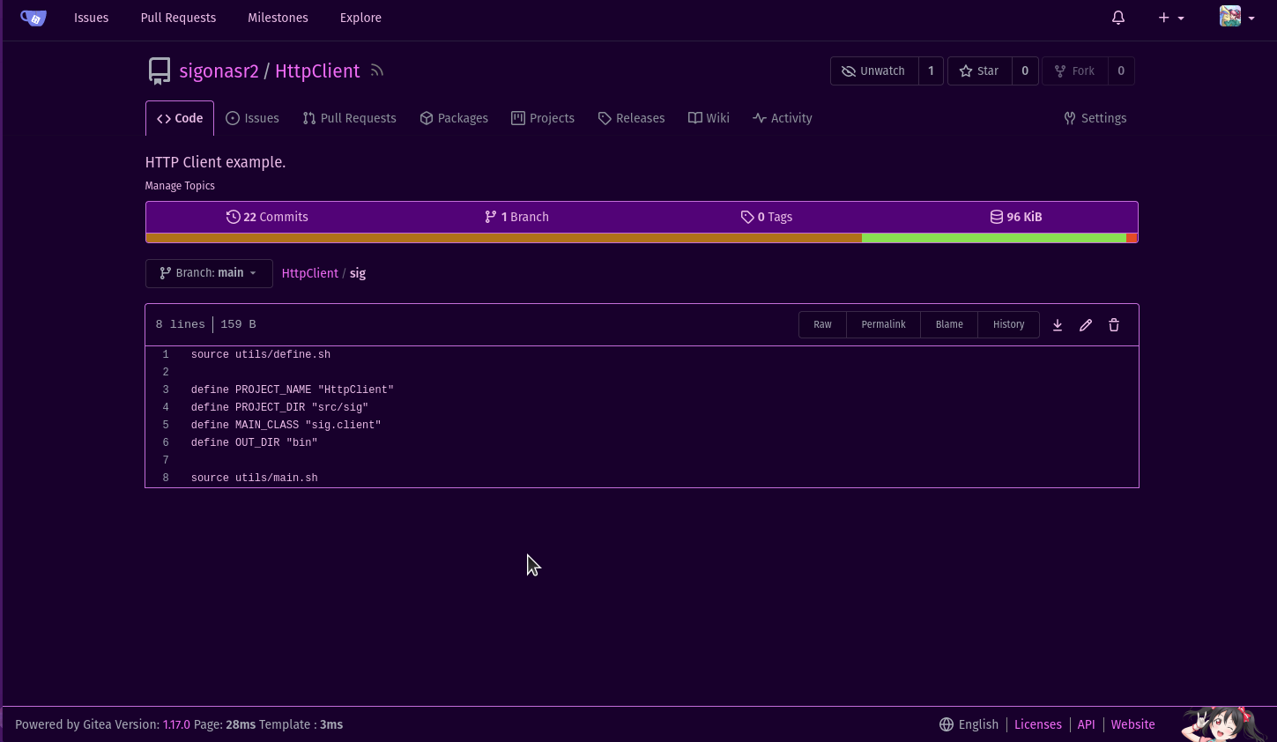Expand the Branch: main selector
The height and width of the screenshot is (742, 1277).
(209, 273)
